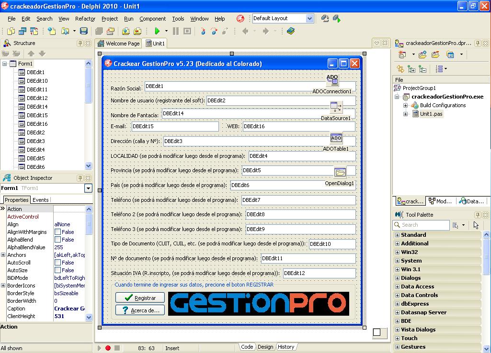491x353 pixels.
Task: Expand Unit1.pas node in project tree
Action: click(406, 114)
